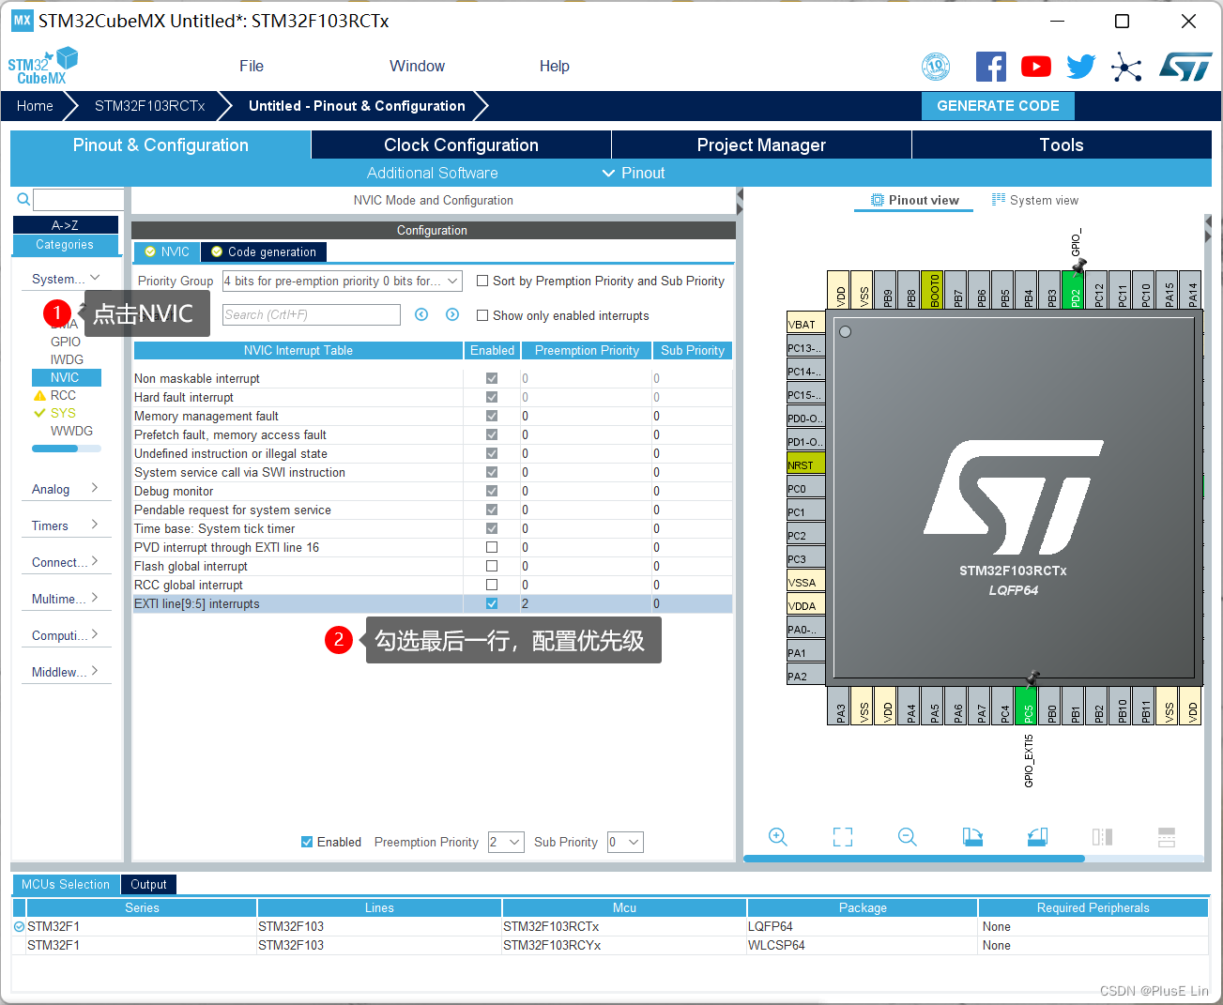Open the YouTube link icon

point(1036,67)
